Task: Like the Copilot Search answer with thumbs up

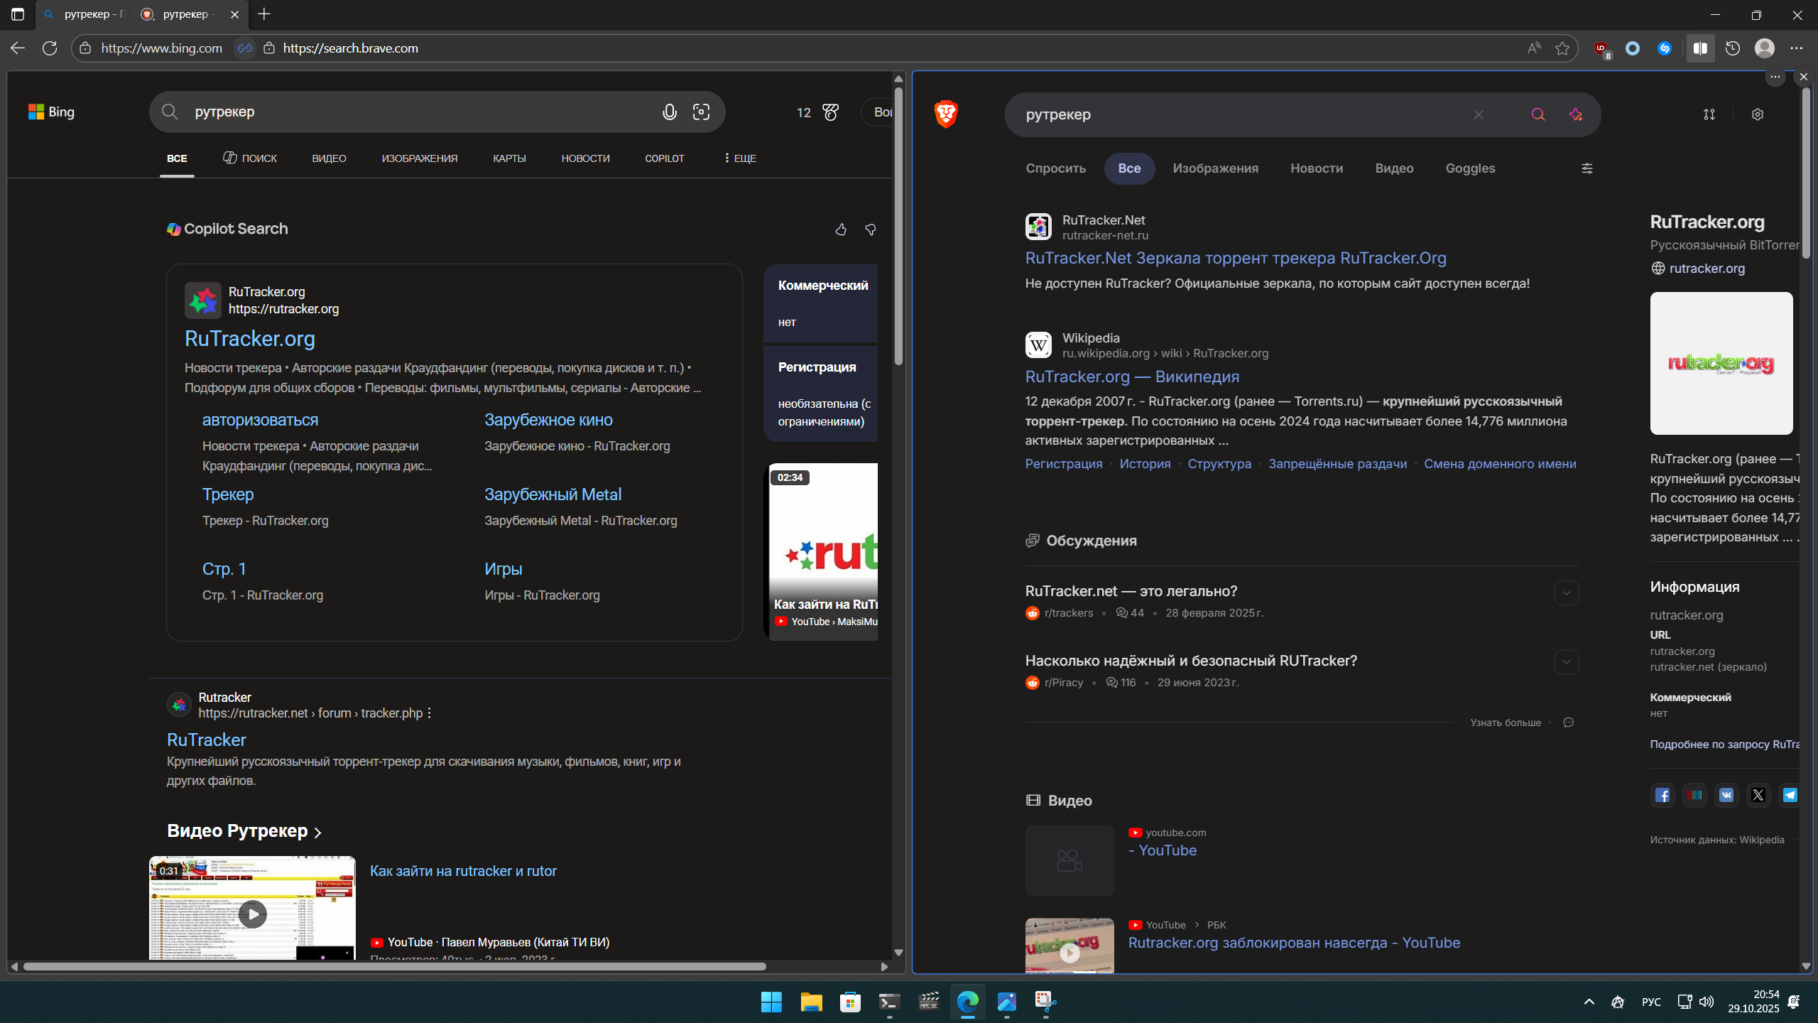Action: pos(841,229)
